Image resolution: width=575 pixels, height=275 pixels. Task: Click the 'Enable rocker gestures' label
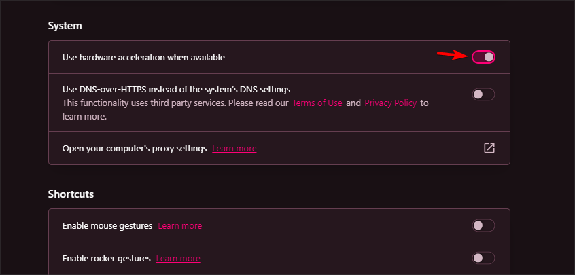(106, 258)
